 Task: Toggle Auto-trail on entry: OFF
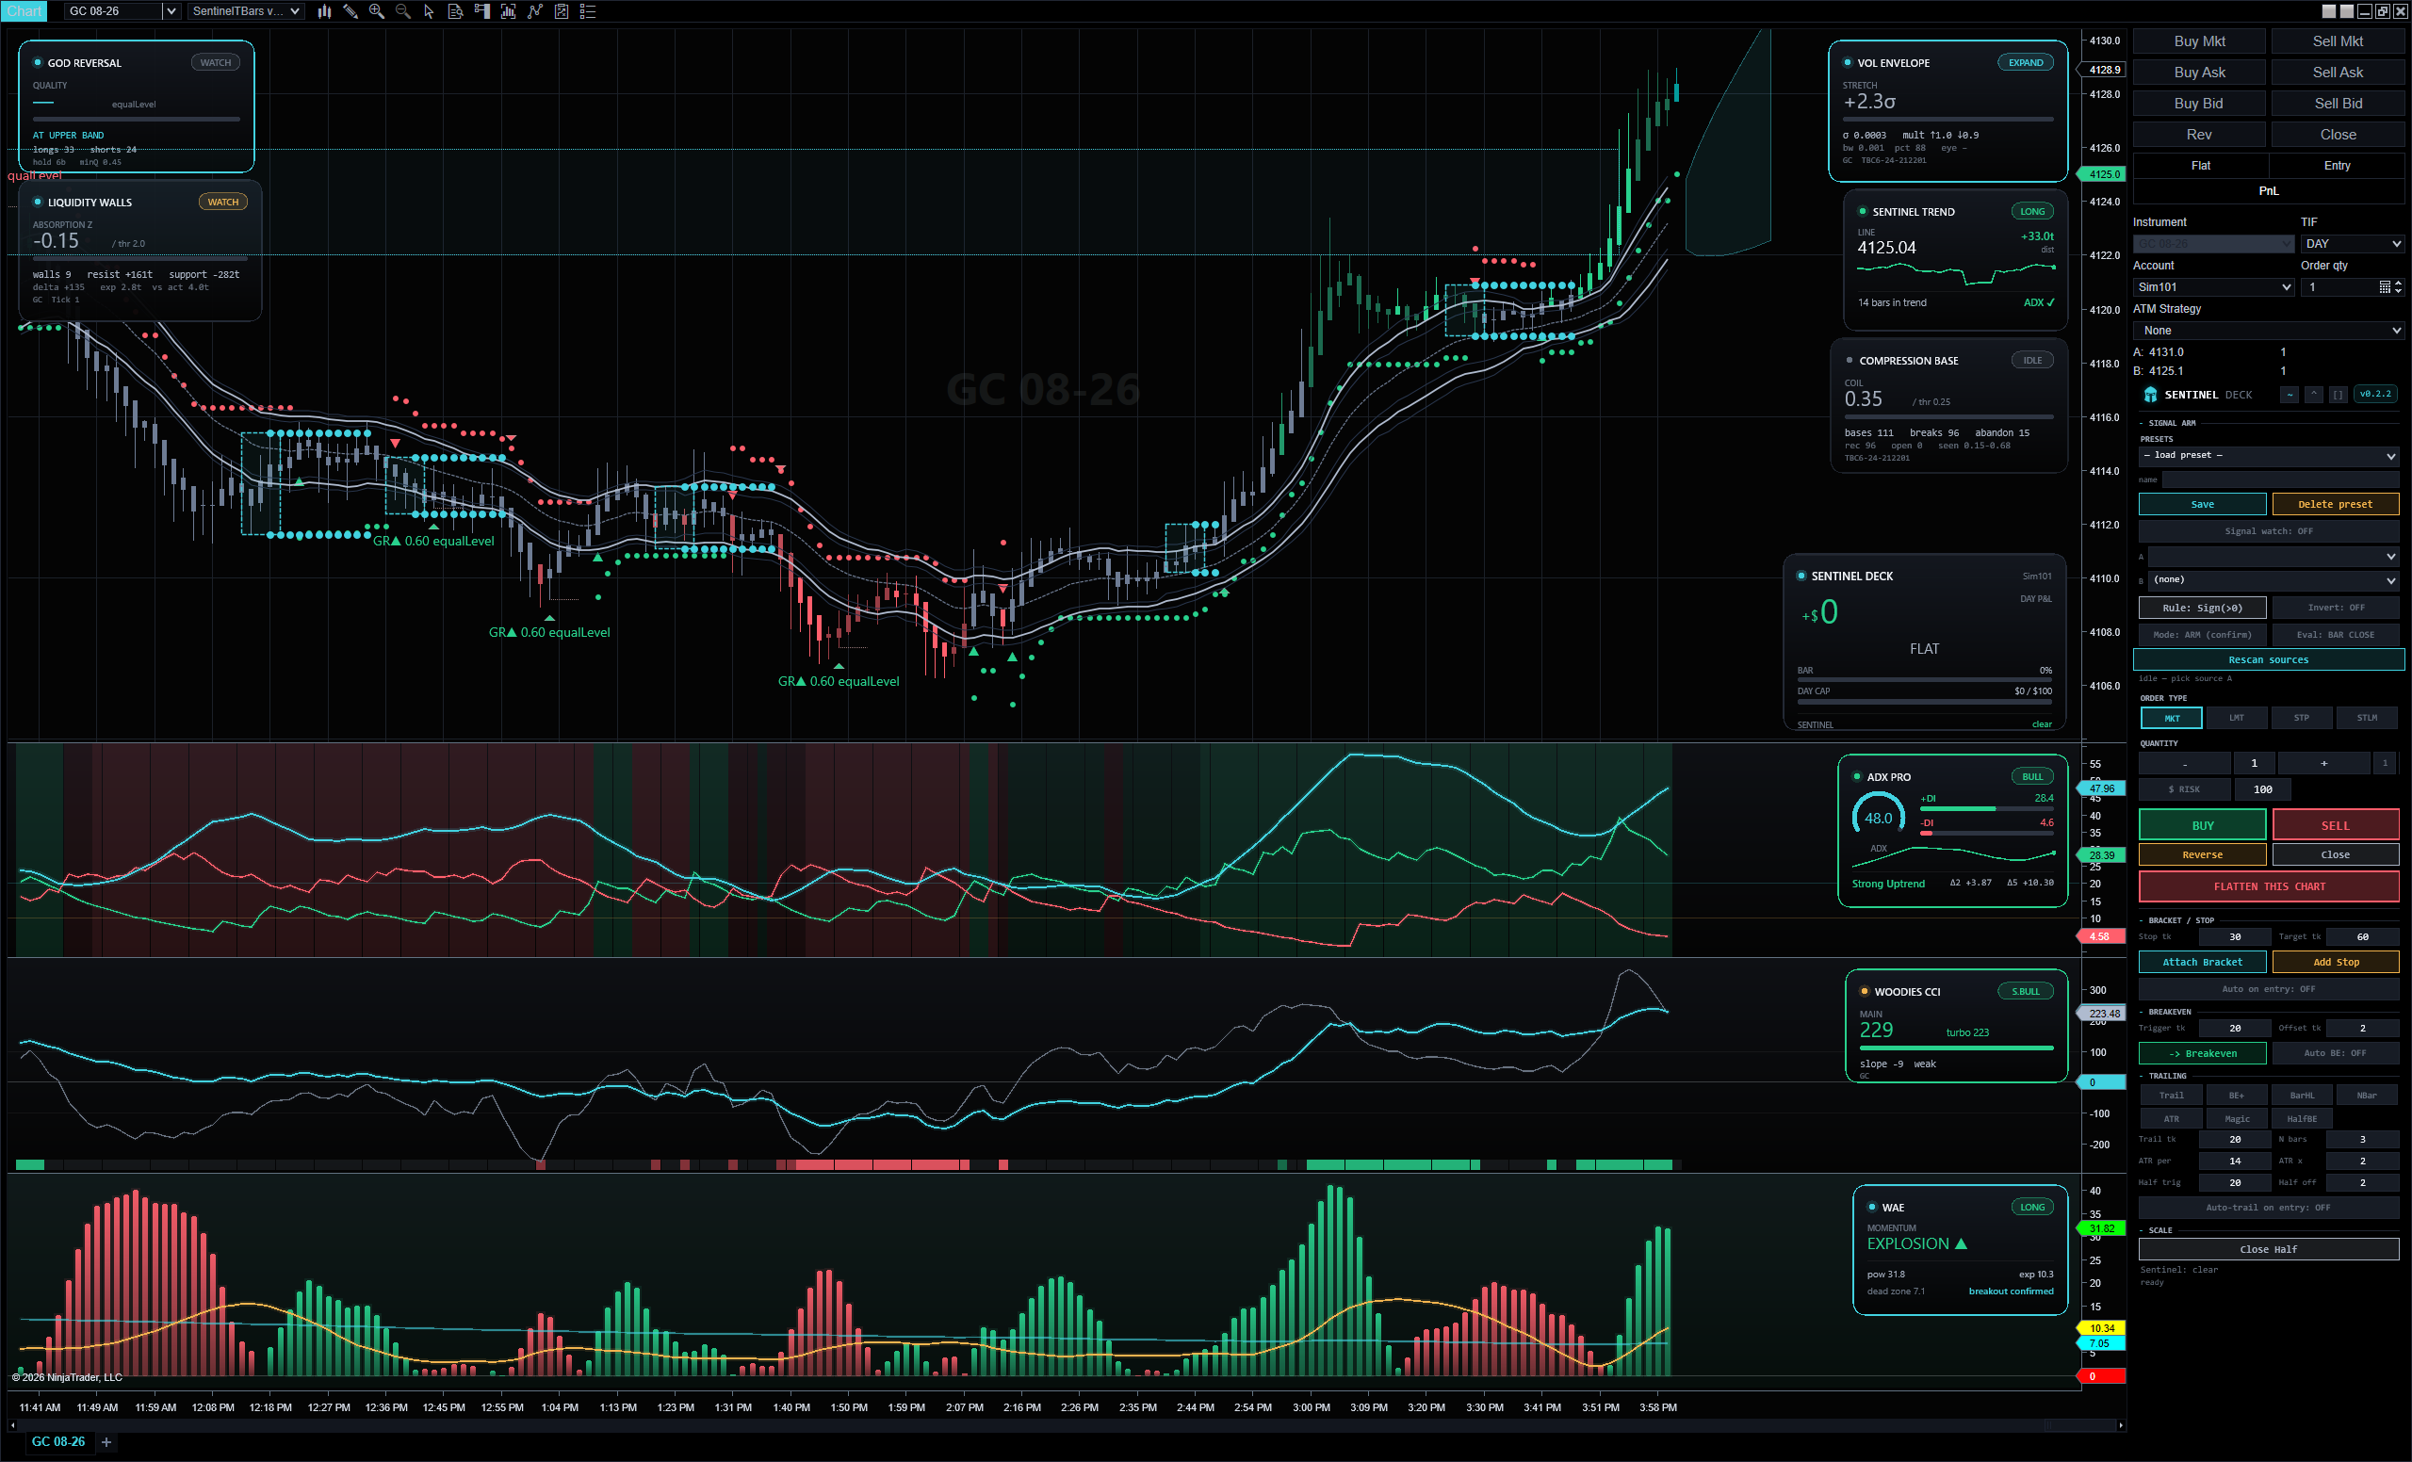point(2268,1208)
